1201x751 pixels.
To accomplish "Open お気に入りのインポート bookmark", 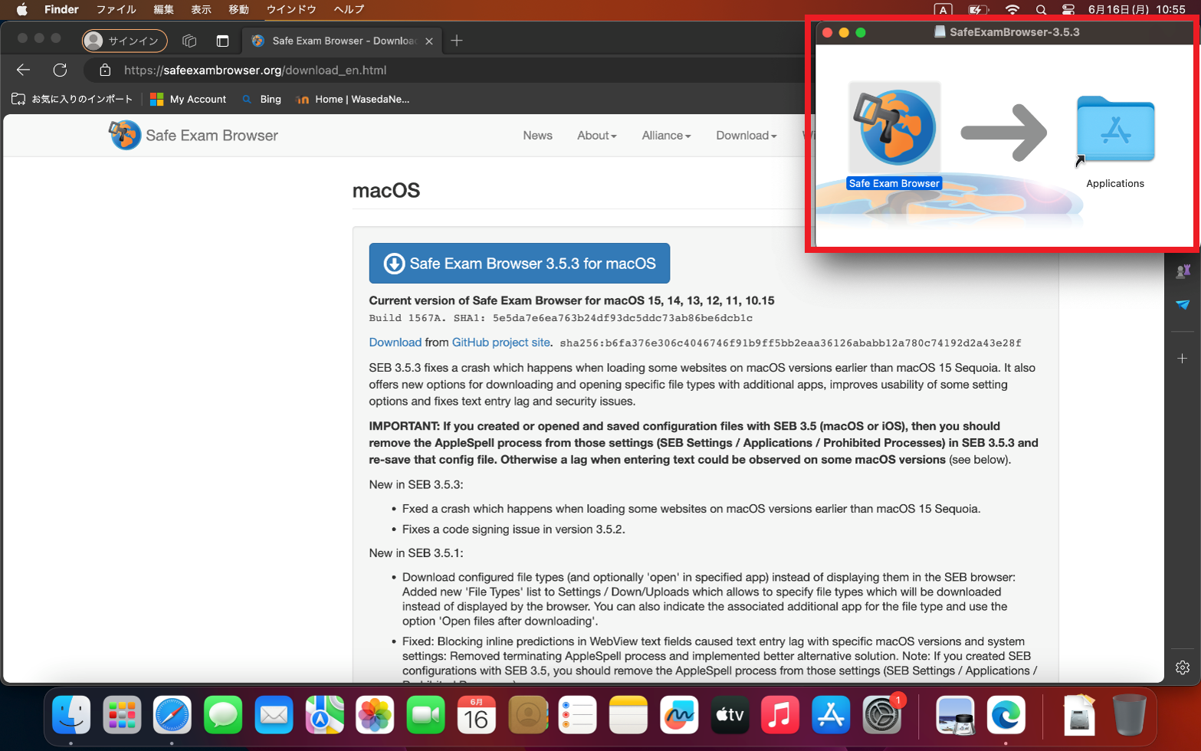I will pyautogui.click(x=72, y=99).
